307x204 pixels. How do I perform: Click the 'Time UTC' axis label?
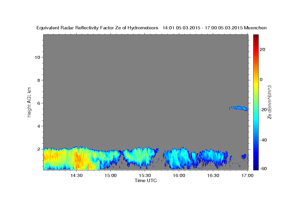point(146,181)
